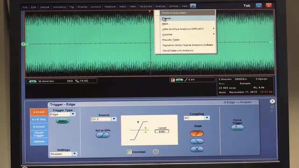This screenshot has width=299, height=168.
Task: Select the B Event tab
Action: tap(39, 126)
